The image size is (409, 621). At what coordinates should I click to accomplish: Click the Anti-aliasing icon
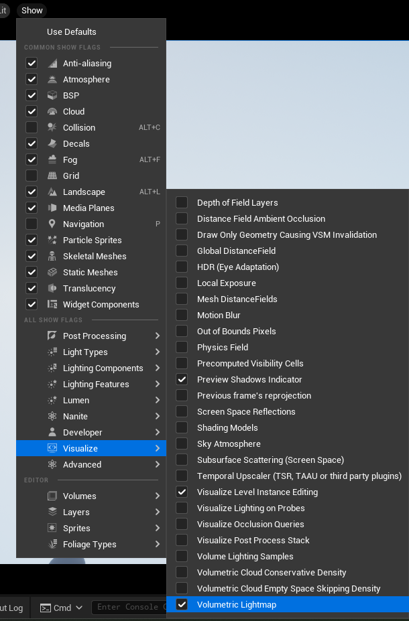(x=52, y=64)
